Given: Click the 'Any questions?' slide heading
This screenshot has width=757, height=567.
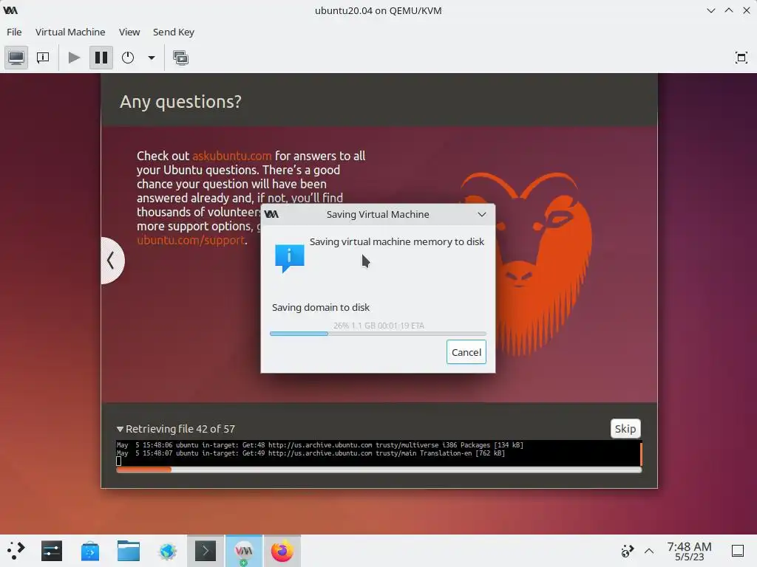Looking at the screenshot, I should 180,102.
